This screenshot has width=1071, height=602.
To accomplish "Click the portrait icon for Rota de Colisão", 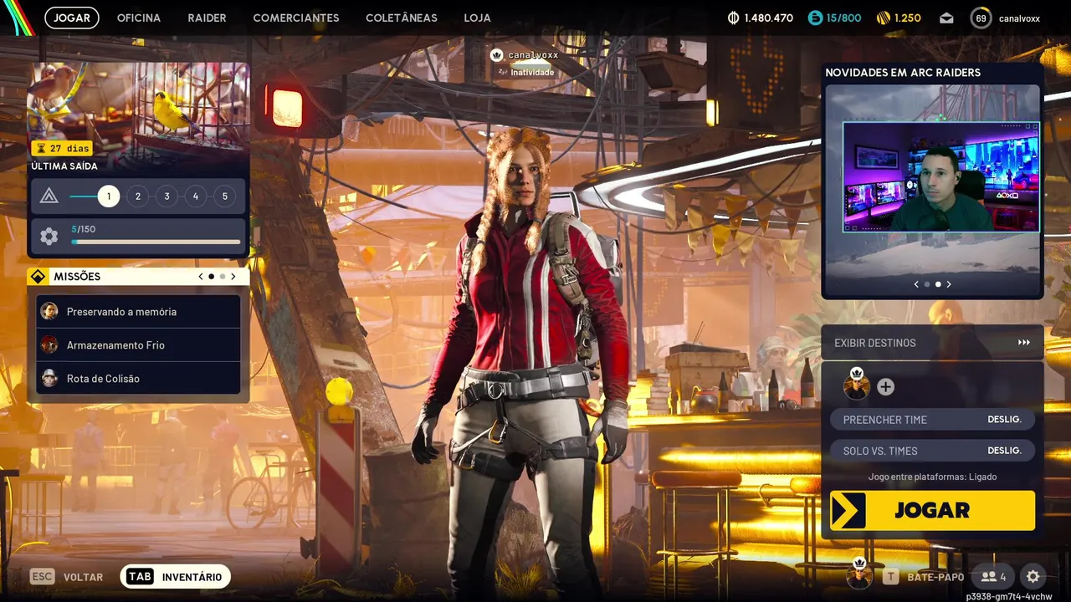I will [49, 378].
